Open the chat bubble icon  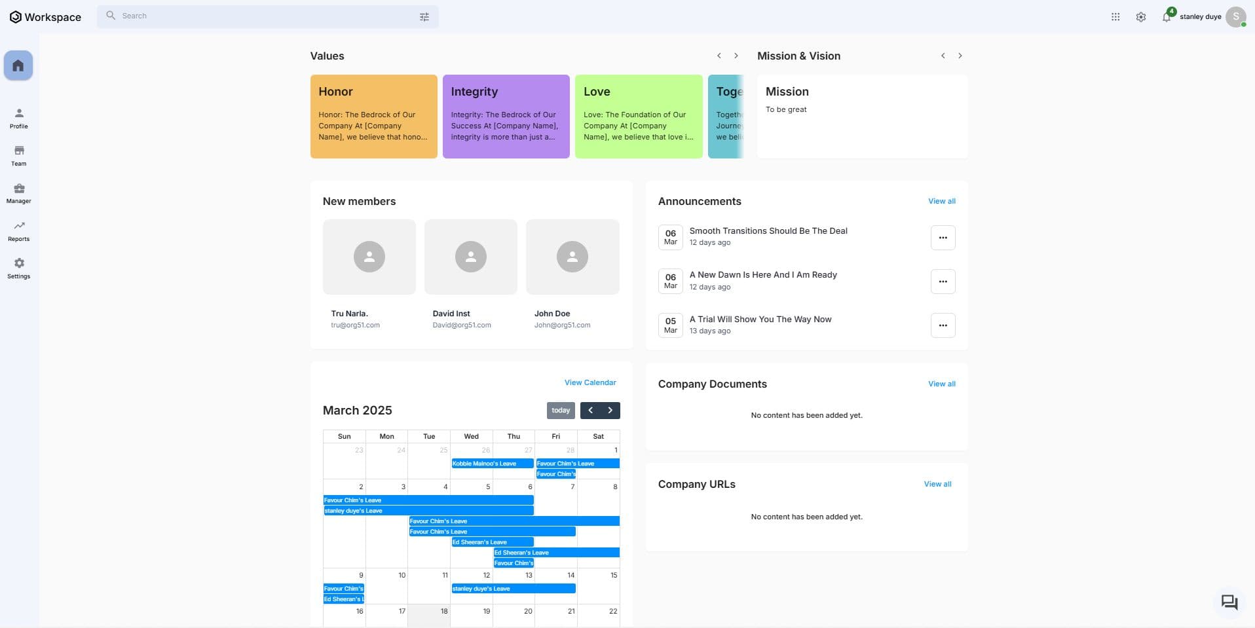pyautogui.click(x=1229, y=602)
